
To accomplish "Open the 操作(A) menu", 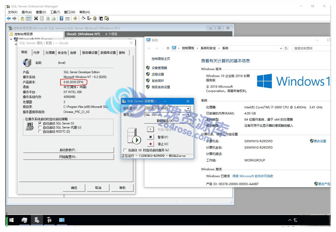I will [27, 12].
